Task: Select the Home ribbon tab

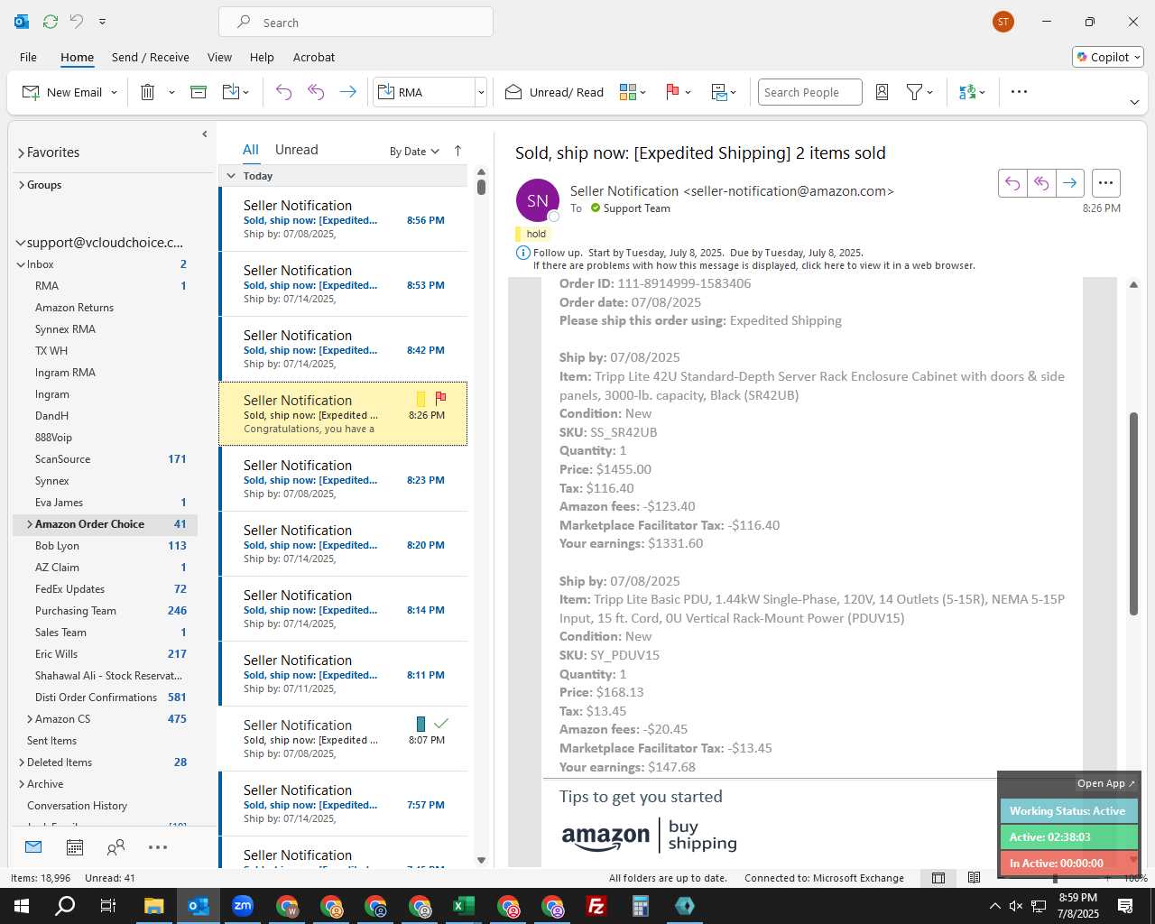Action: pyautogui.click(x=77, y=57)
